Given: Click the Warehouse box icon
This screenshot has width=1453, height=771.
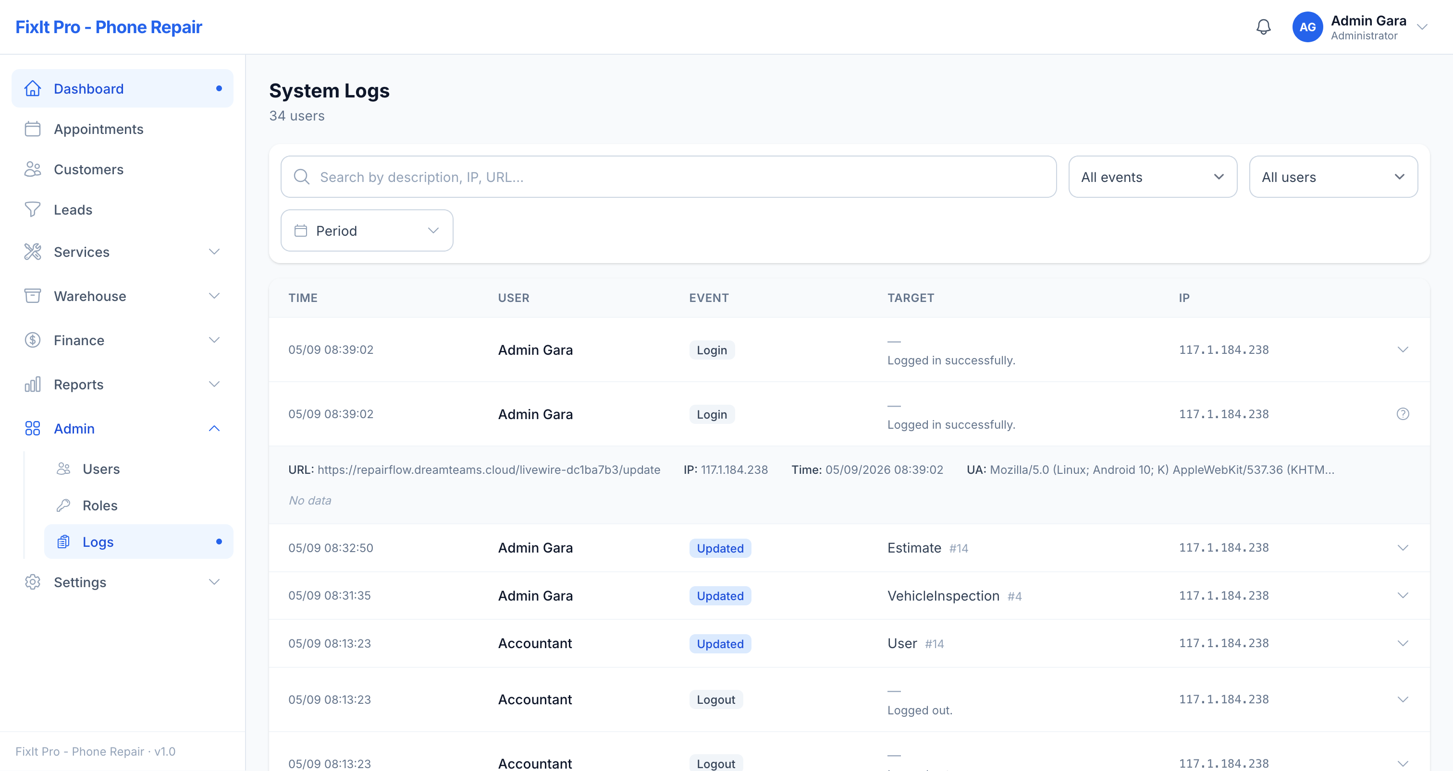Looking at the screenshot, I should click(33, 296).
